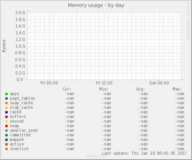Screen dimensions: 192x160
Task: Click the '0.2 G' y-axis value
Action: point(20,73)
